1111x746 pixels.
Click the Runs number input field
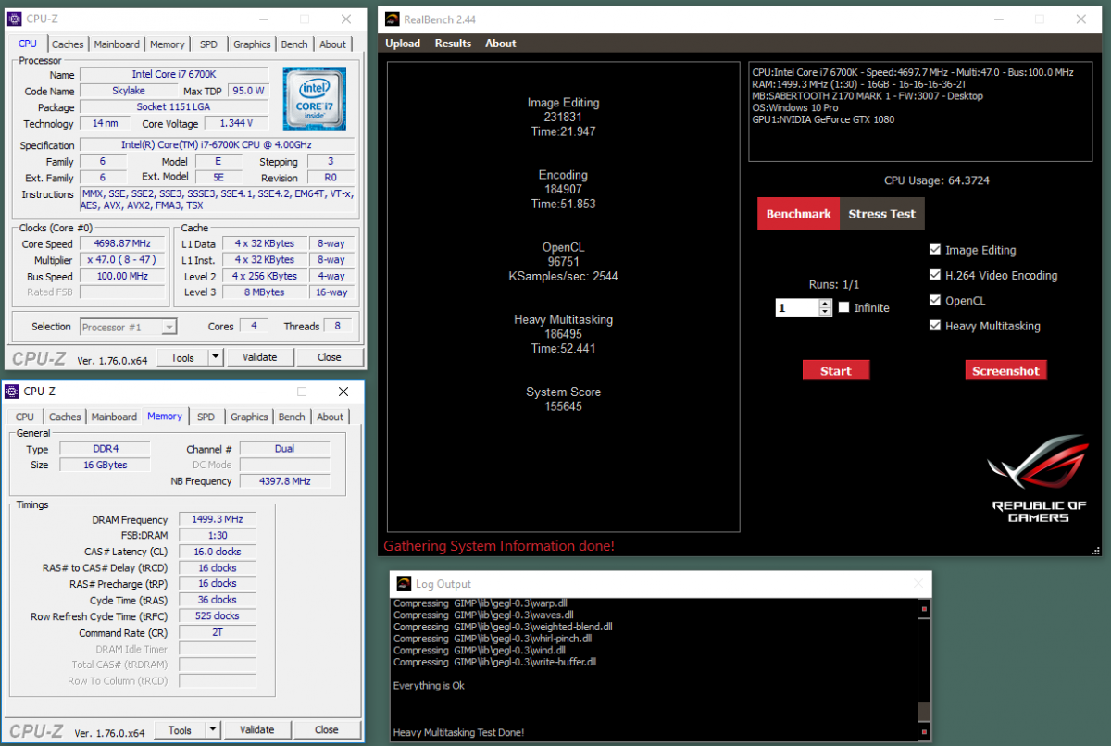(x=798, y=307)
